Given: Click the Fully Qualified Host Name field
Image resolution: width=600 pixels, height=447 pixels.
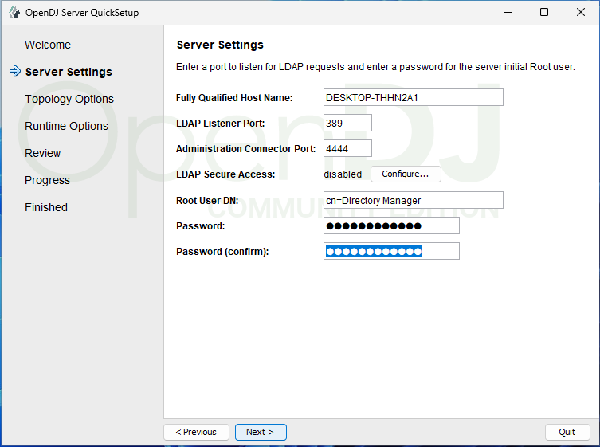Looking at the screenshot, I should click(414, 97).
